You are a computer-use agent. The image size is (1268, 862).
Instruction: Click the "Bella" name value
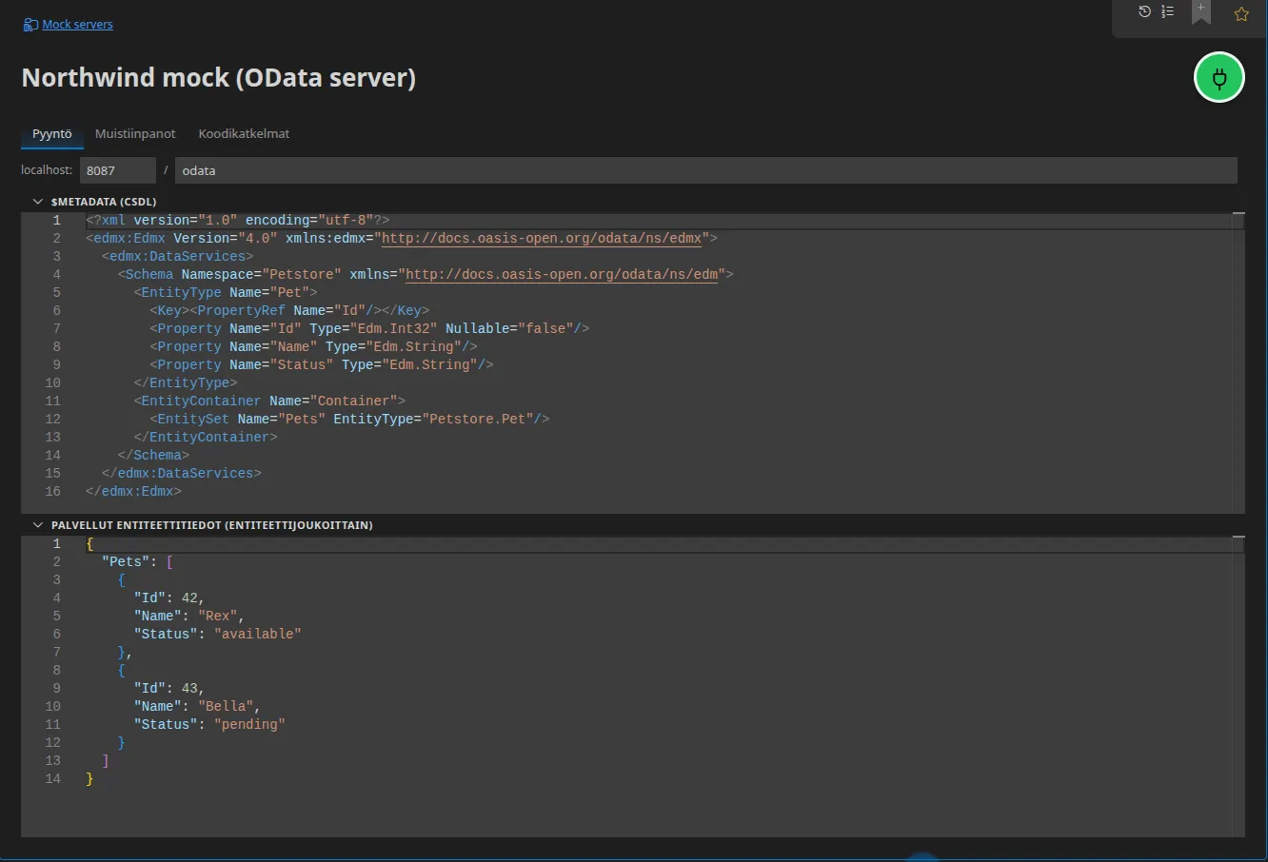pyautogui.click(x=226, y=706)
